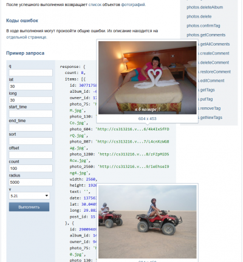This screenshot has height=262, width=243.
Task: Click the Выполнить button
Action: (29, 207)
